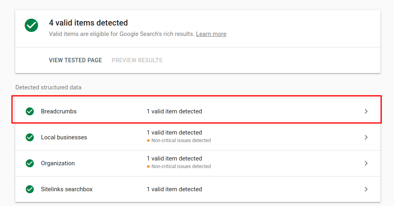Click the large green checkmark beside 4 valid items
Screen dimensions: 394x206
(x=31, y=26)
